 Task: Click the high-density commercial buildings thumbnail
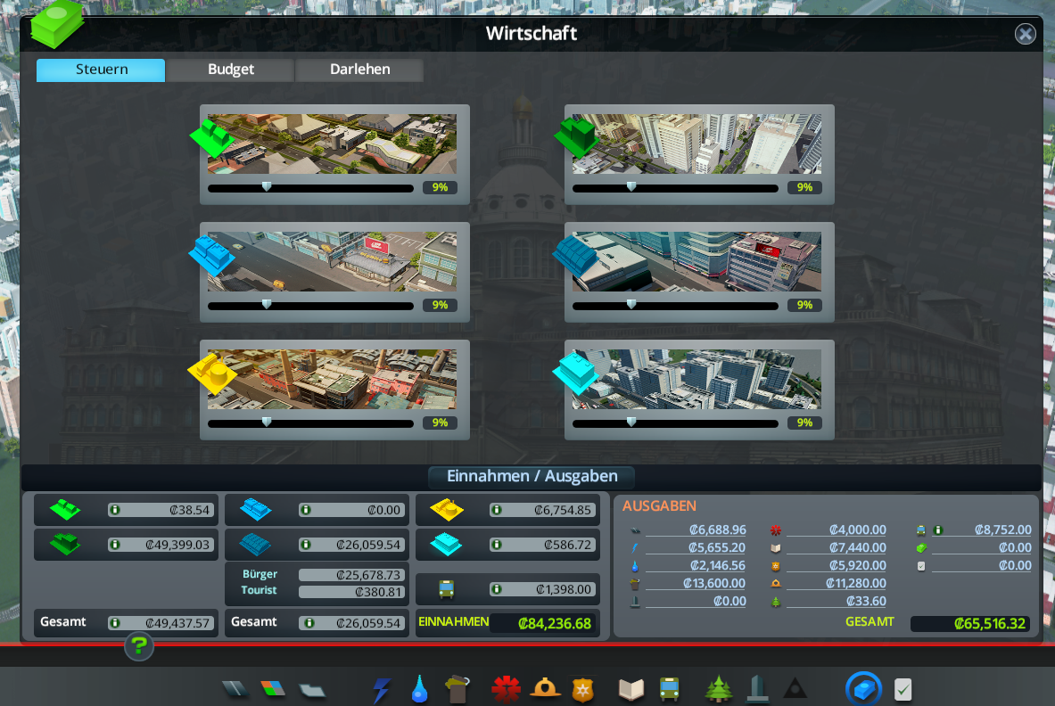tap(696, 261)
